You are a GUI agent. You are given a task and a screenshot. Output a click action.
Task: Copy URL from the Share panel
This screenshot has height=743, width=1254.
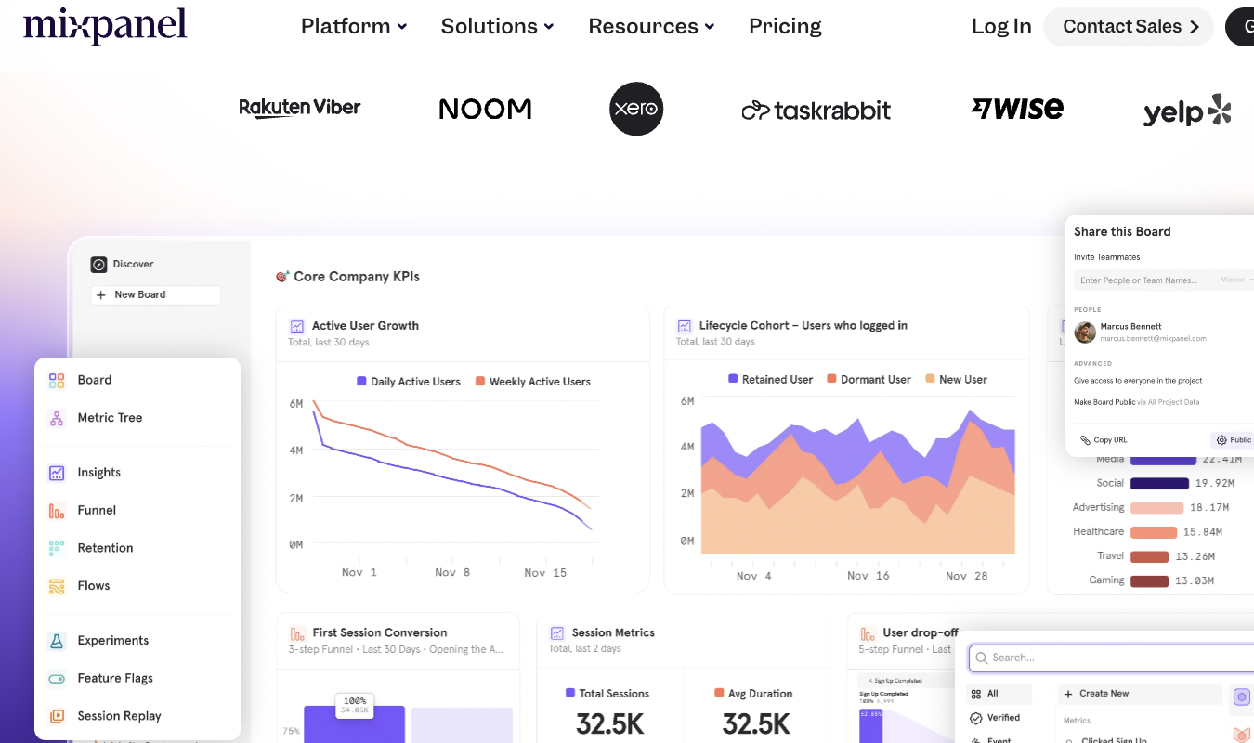tap(1103, 439)
